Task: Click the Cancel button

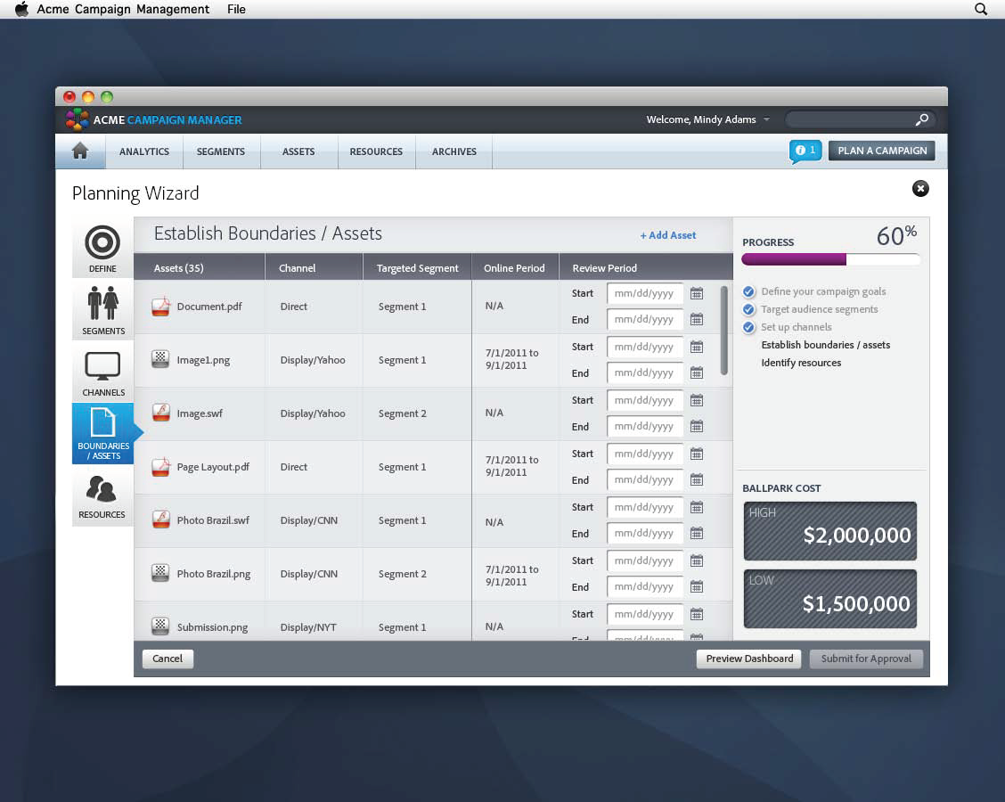Action: click(x=167, y=659)
